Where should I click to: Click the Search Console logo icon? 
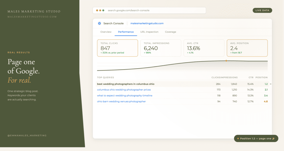tap(100, 23)
